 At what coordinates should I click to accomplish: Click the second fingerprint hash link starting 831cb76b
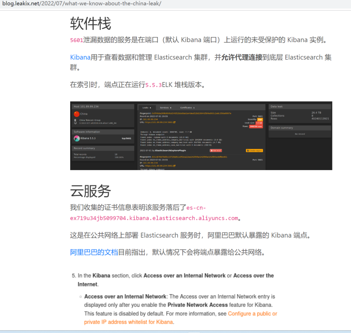coord(189,157)
